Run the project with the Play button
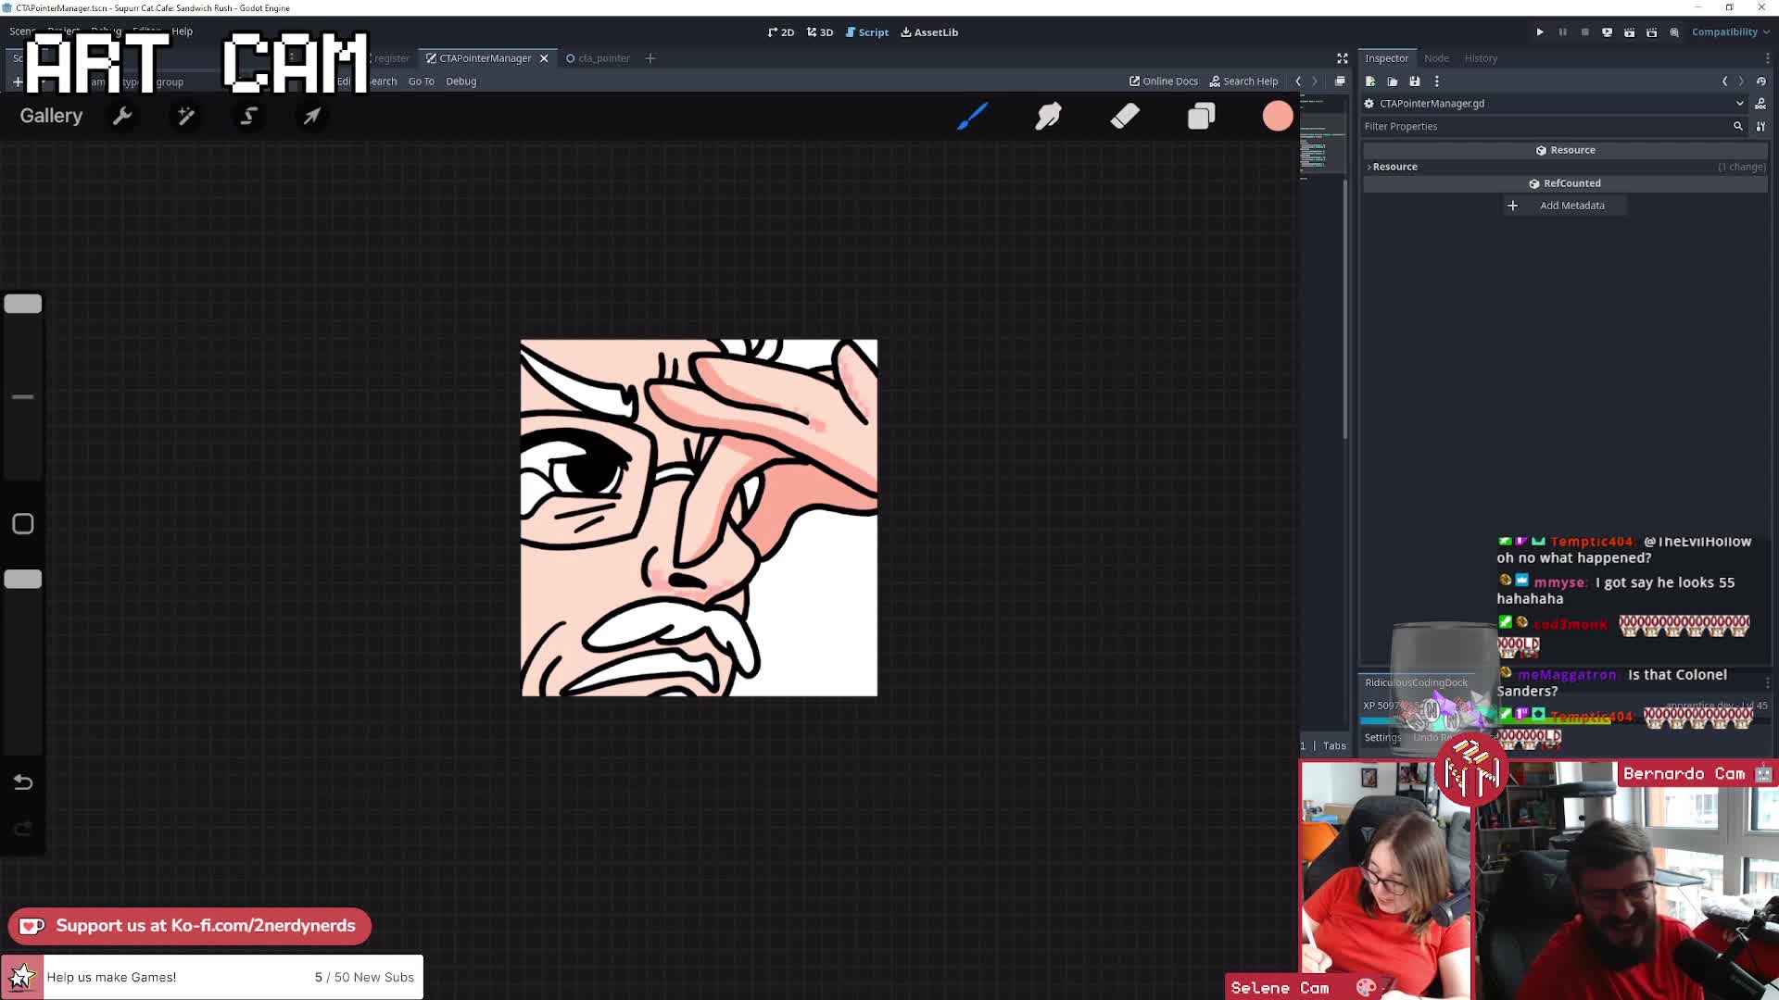The width and height of the screenshot is (1779, 1000). 1540,32
